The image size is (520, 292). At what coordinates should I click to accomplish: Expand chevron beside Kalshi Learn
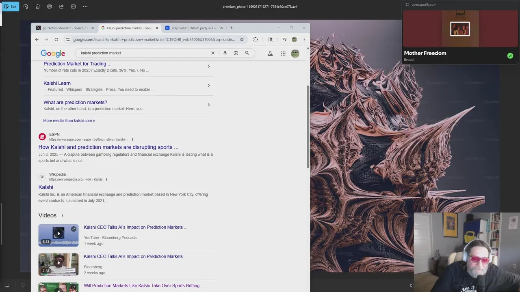coord(209,86)
